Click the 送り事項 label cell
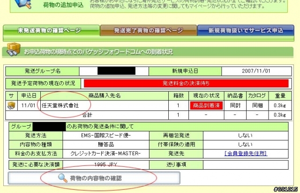 [x=176, y=164]
